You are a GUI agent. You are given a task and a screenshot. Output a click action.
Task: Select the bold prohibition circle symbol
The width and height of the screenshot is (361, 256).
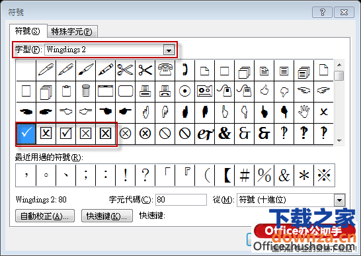(x=184, y=134)
